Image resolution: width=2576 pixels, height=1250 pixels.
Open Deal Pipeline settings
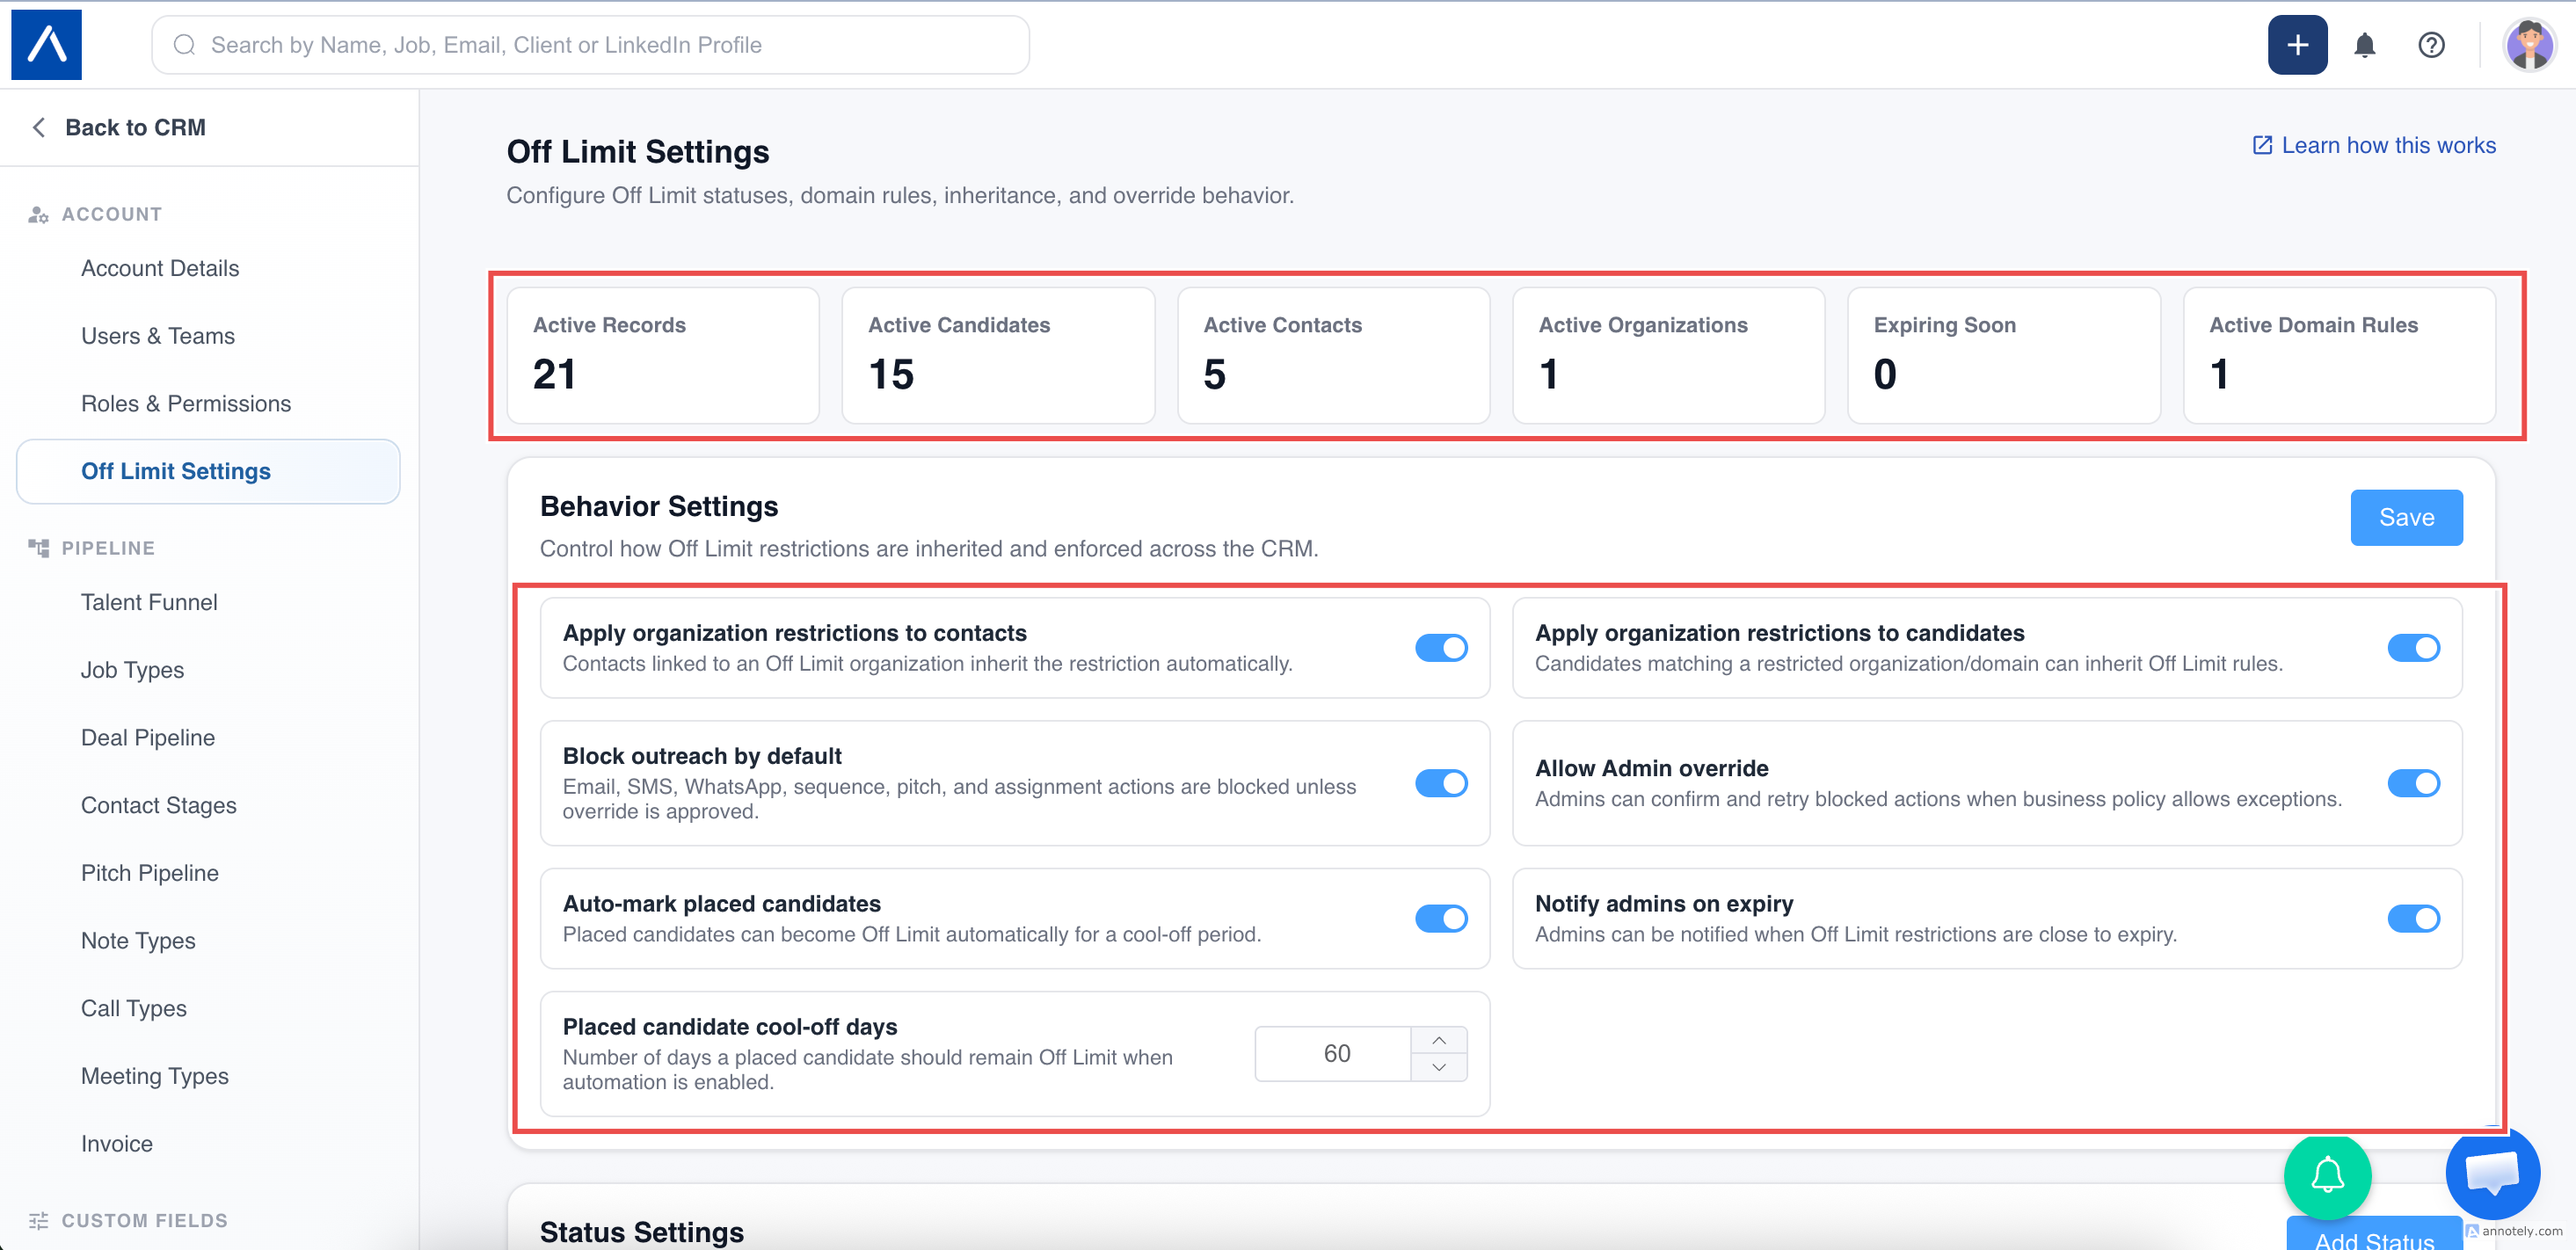(x=148, y=737)
